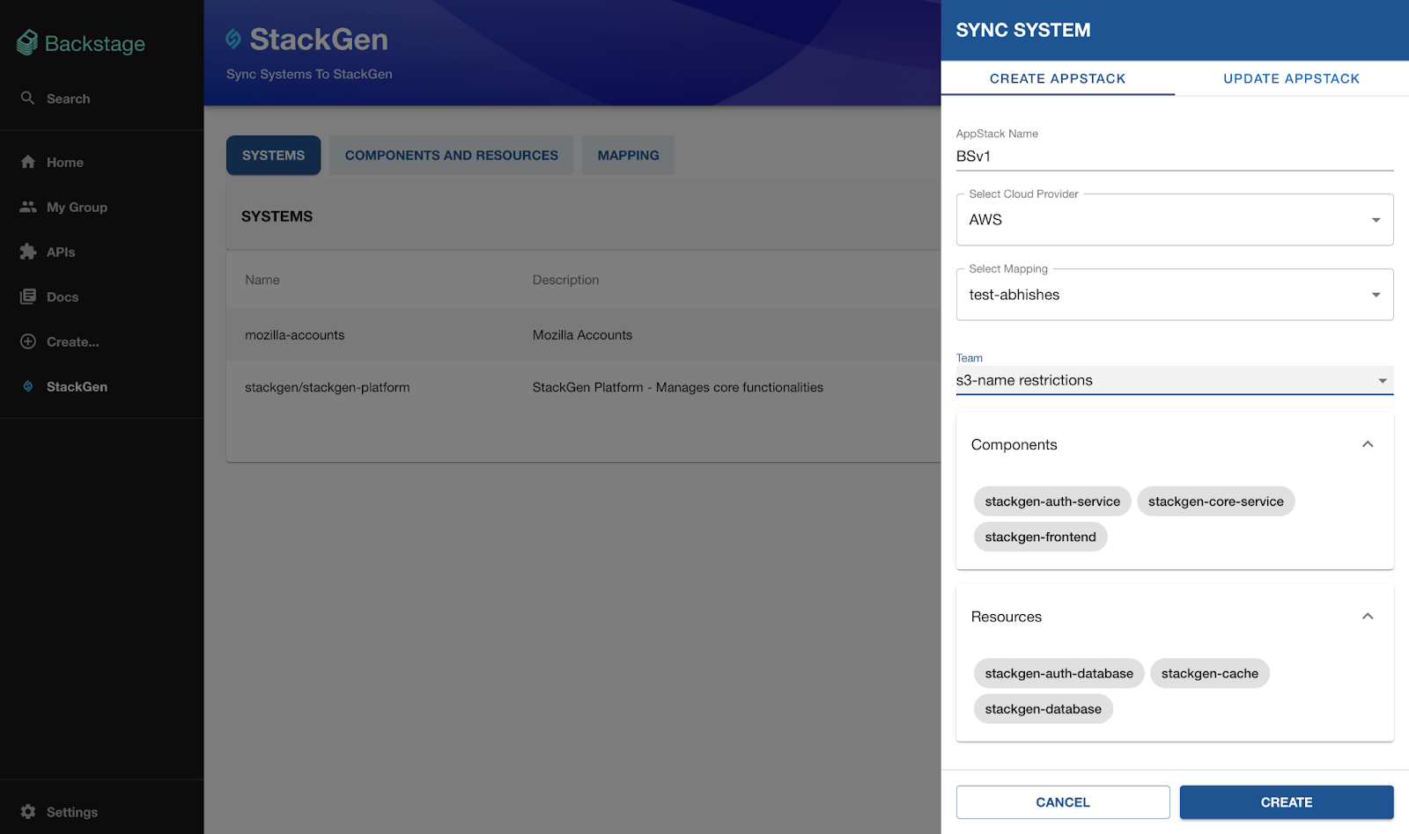Viewport: 1409px width, 834px height.
Task: Click the Team dropdown arrow
Action: click(x=1383, y=381)
